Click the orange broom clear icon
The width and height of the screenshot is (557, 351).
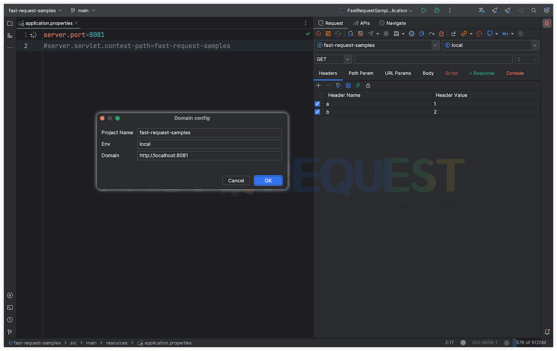pos(441,34)
